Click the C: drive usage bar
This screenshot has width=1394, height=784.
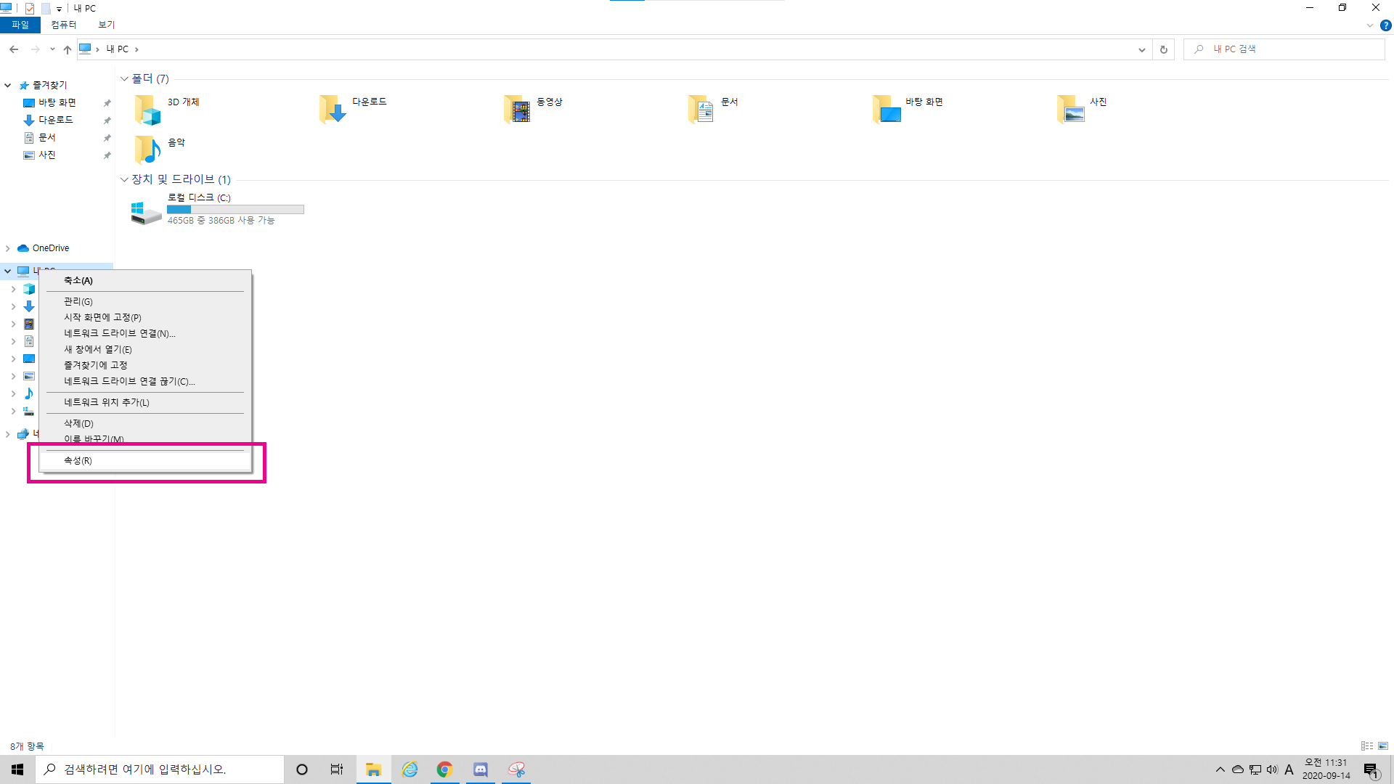pyautogui.click(x=235, y=210)
